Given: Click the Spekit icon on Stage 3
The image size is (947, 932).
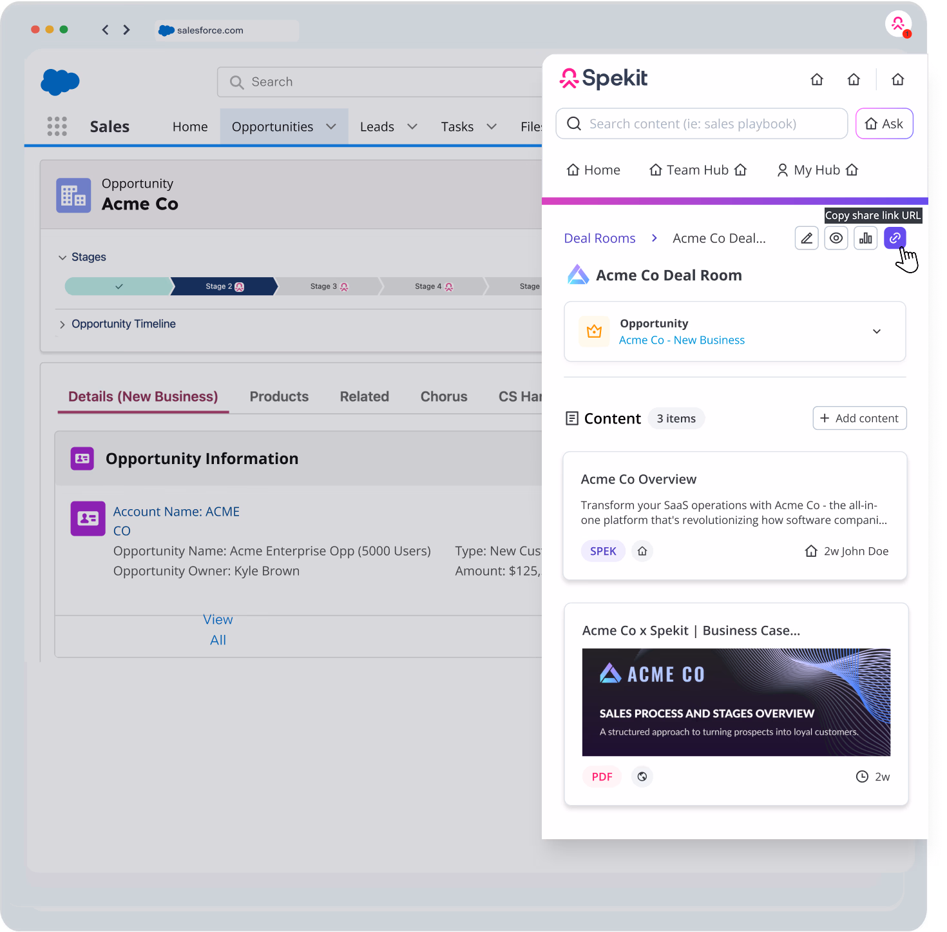Looking at the screenshot, I should click(344, 287).
